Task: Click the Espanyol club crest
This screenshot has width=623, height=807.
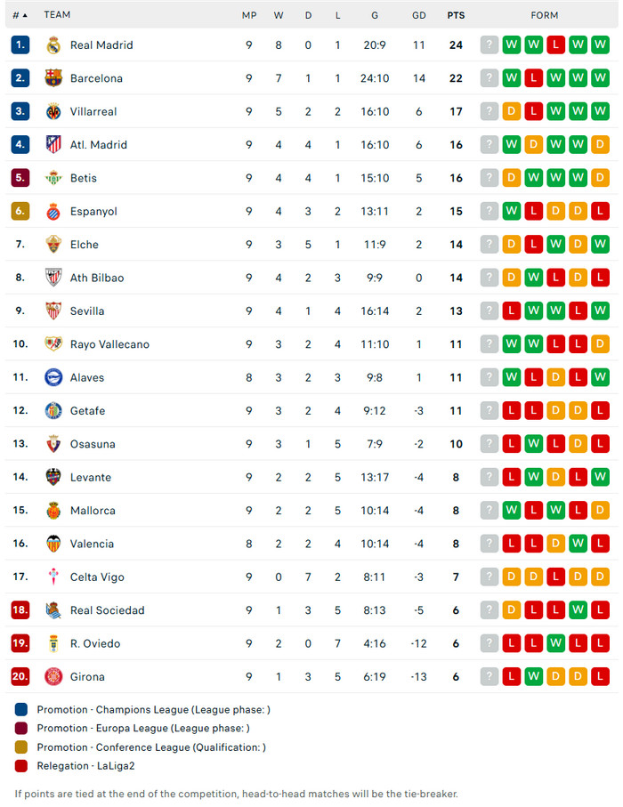Action: (53, 212)
